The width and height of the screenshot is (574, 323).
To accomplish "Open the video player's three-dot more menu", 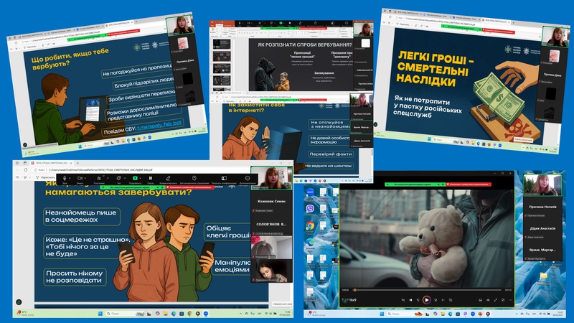I will pos(510,300).
